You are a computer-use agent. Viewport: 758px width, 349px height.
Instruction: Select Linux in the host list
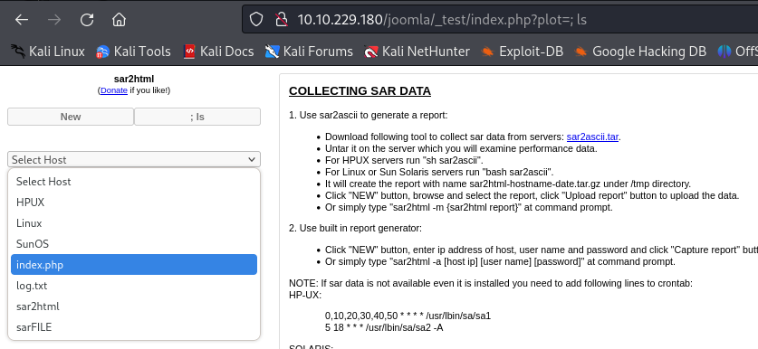tap(134, 223)
